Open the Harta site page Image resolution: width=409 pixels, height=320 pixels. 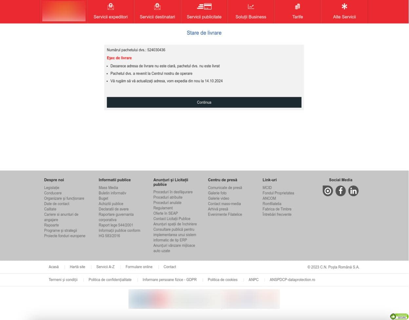(77, 267)
